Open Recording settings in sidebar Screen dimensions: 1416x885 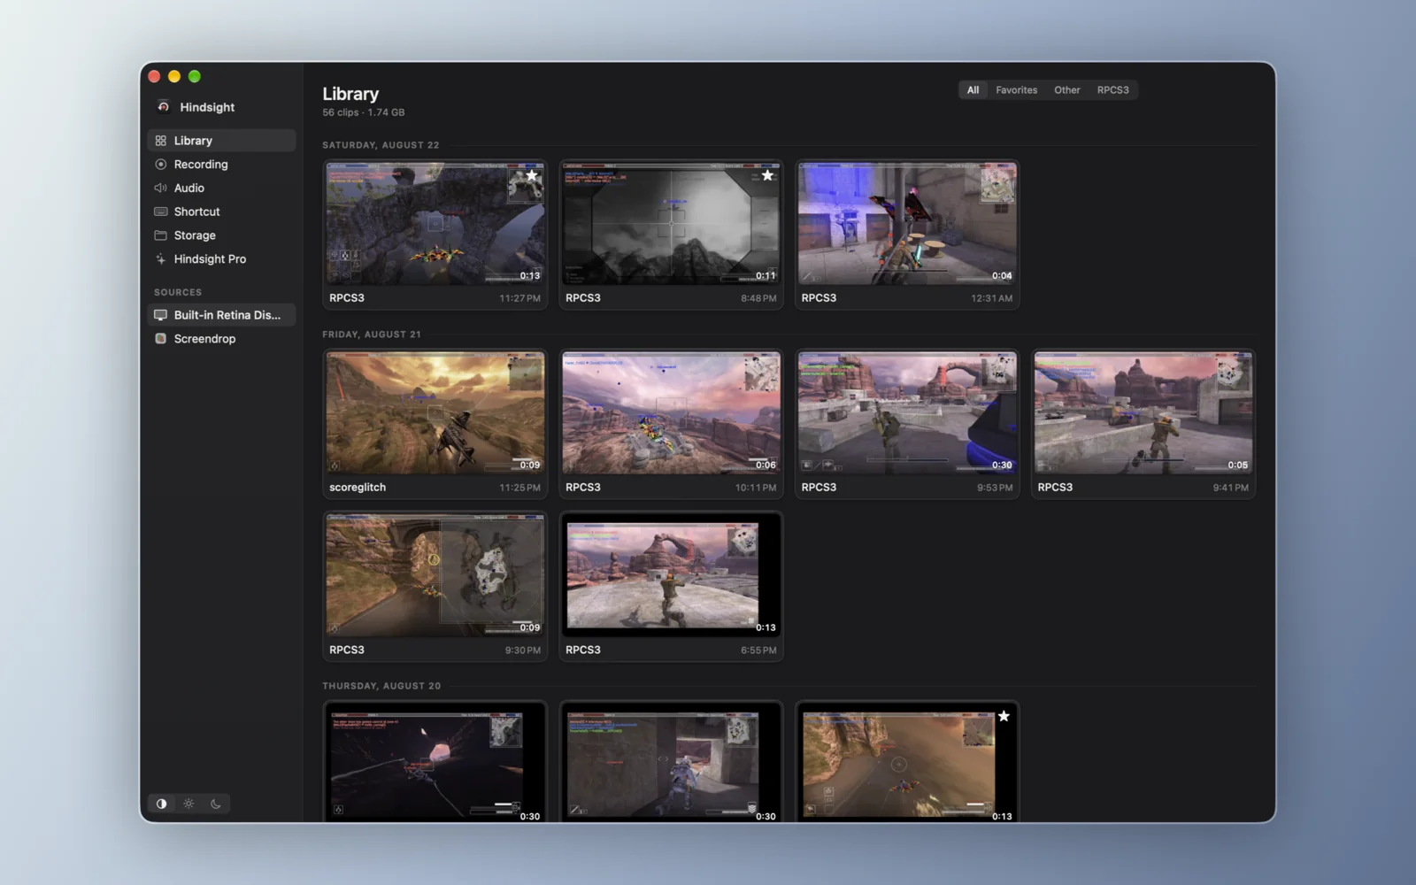pos(221,165)
